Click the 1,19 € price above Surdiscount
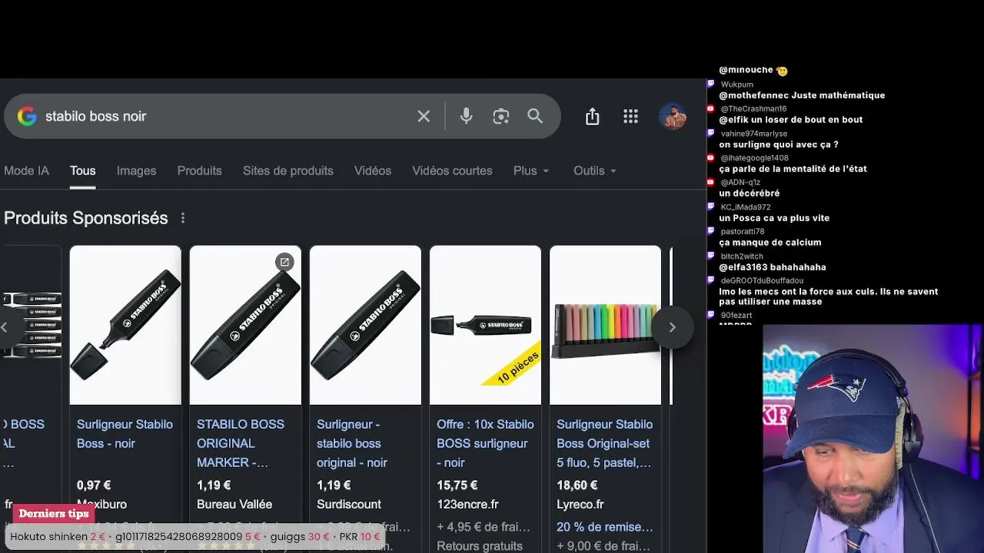The width and height of the screenshot is (984, 553). (x=334, y=485)
